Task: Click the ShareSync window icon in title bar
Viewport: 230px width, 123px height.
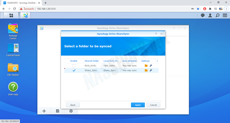Action: click(41, 28)
